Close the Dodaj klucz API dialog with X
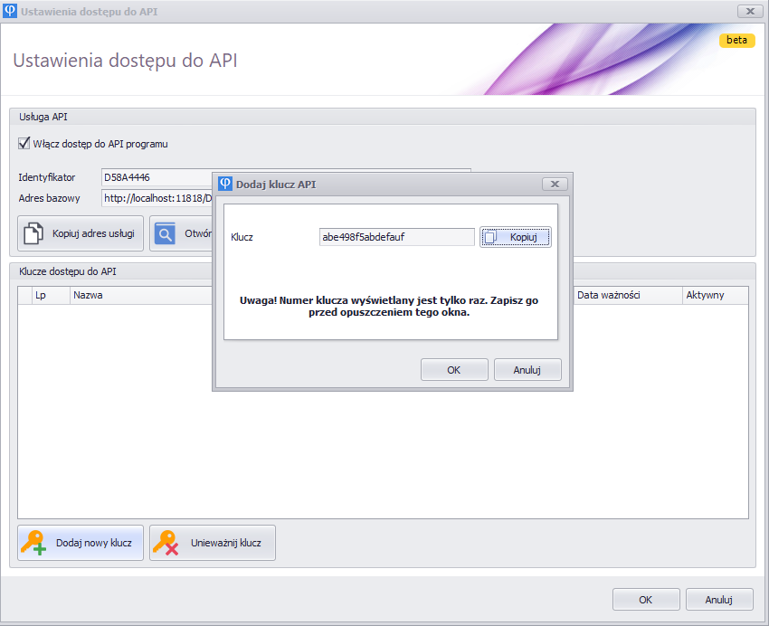The height and width of the screenshot is (626, 769). point(554,184)
